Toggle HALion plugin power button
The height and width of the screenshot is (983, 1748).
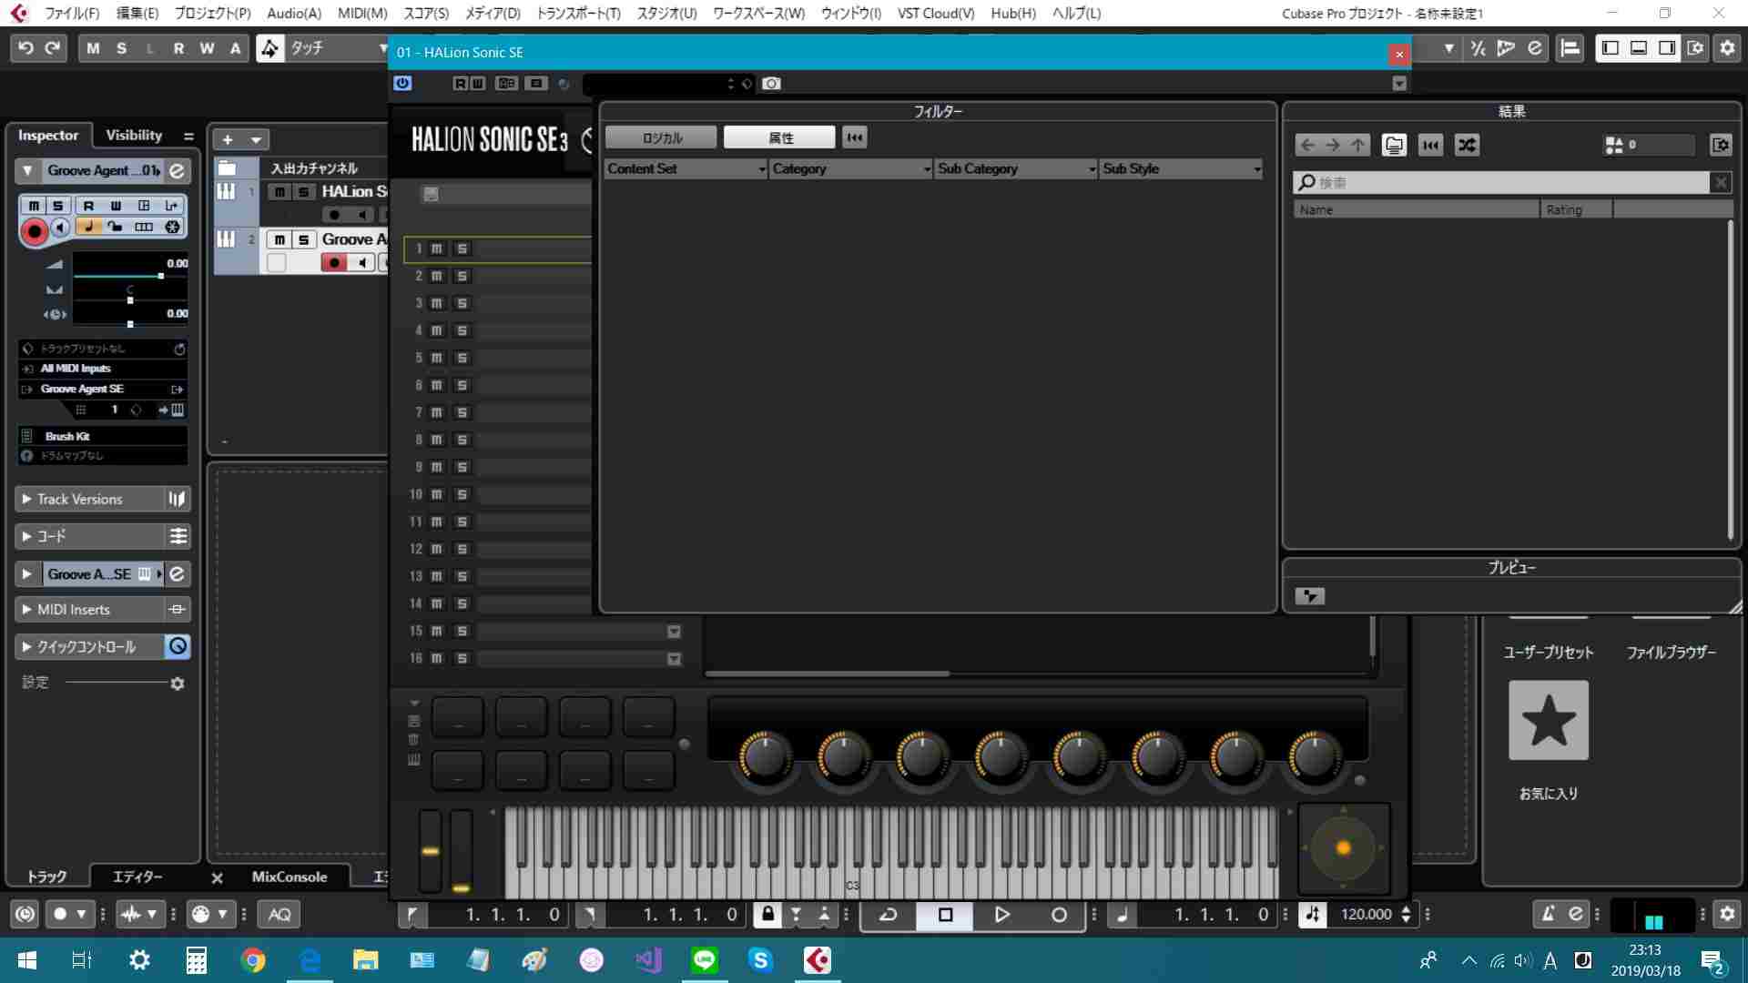click(402, 84)
